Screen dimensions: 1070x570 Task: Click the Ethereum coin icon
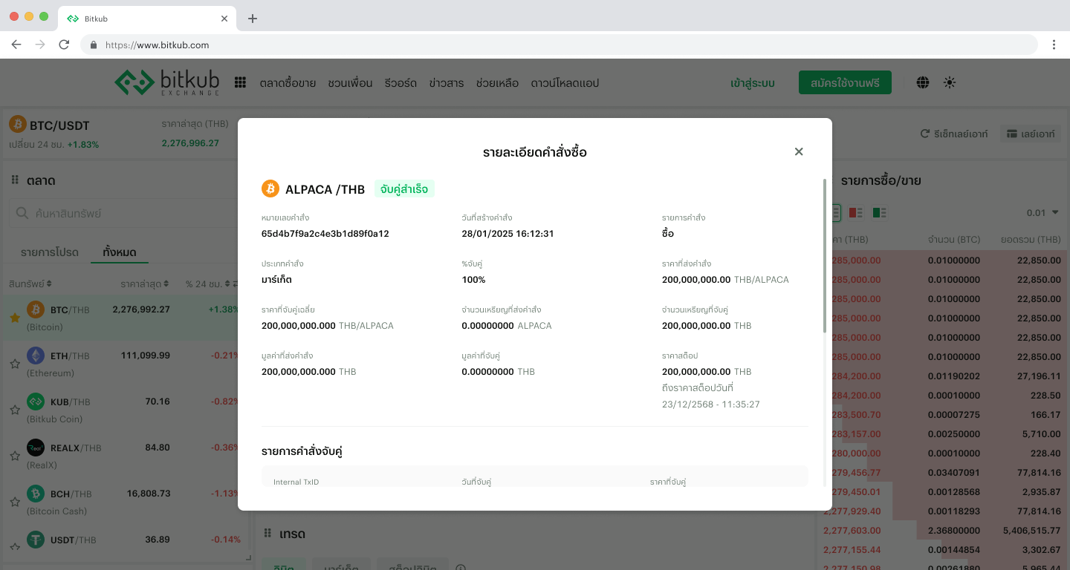coord(36,356)
